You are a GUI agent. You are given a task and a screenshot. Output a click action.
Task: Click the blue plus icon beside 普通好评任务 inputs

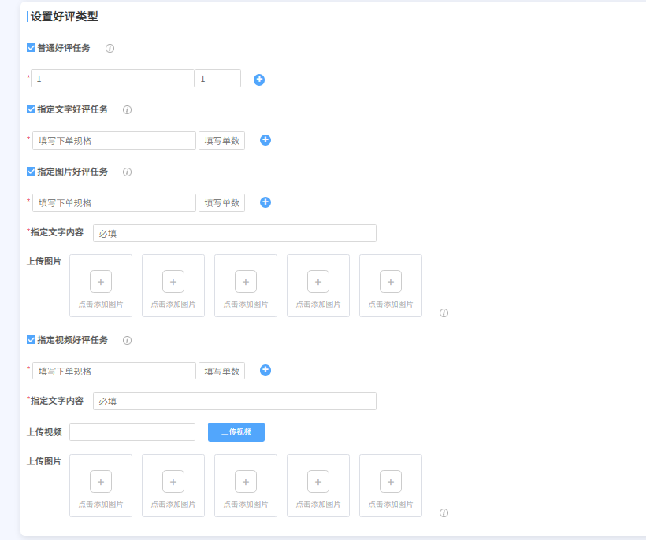[x=259, y=79]
